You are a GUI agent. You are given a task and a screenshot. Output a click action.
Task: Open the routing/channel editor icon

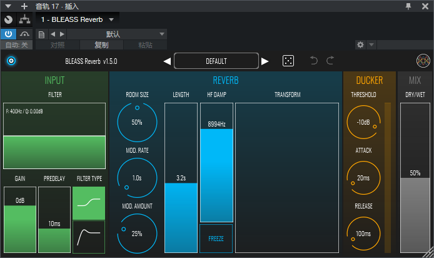24,19
